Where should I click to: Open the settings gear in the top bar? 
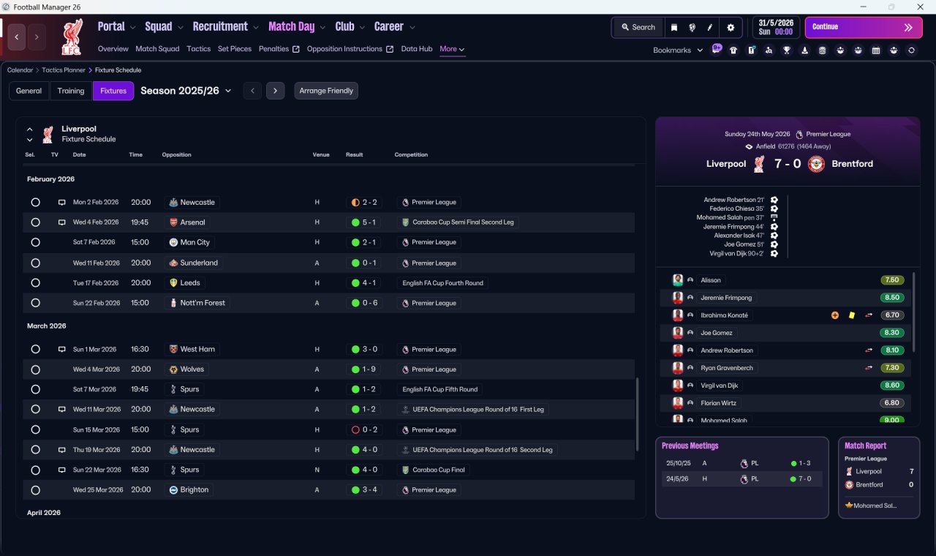click(730, 27)
